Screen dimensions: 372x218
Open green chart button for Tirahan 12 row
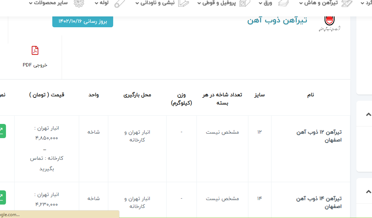point(2,131)
